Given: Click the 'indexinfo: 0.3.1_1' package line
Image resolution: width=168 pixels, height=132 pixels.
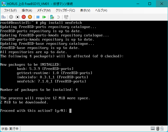Looking at the screenshot, I should pyautogui.click(x=53, y=77).
